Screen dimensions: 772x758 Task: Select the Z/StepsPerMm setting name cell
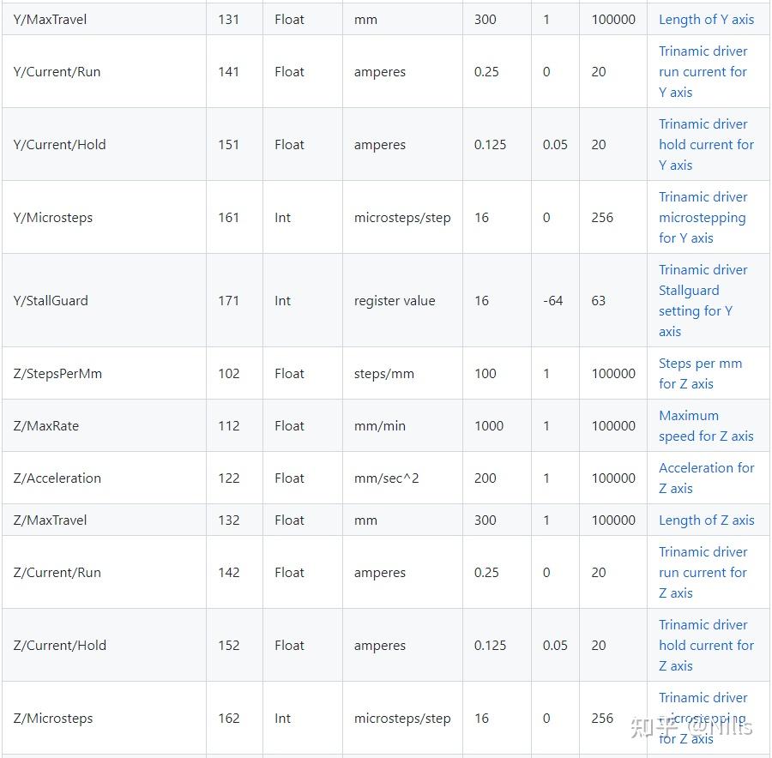click(57, 374)
